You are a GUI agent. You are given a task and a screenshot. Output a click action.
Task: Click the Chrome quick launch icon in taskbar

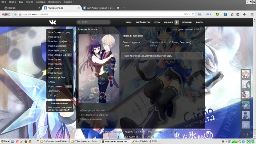[x=30, y=141]
